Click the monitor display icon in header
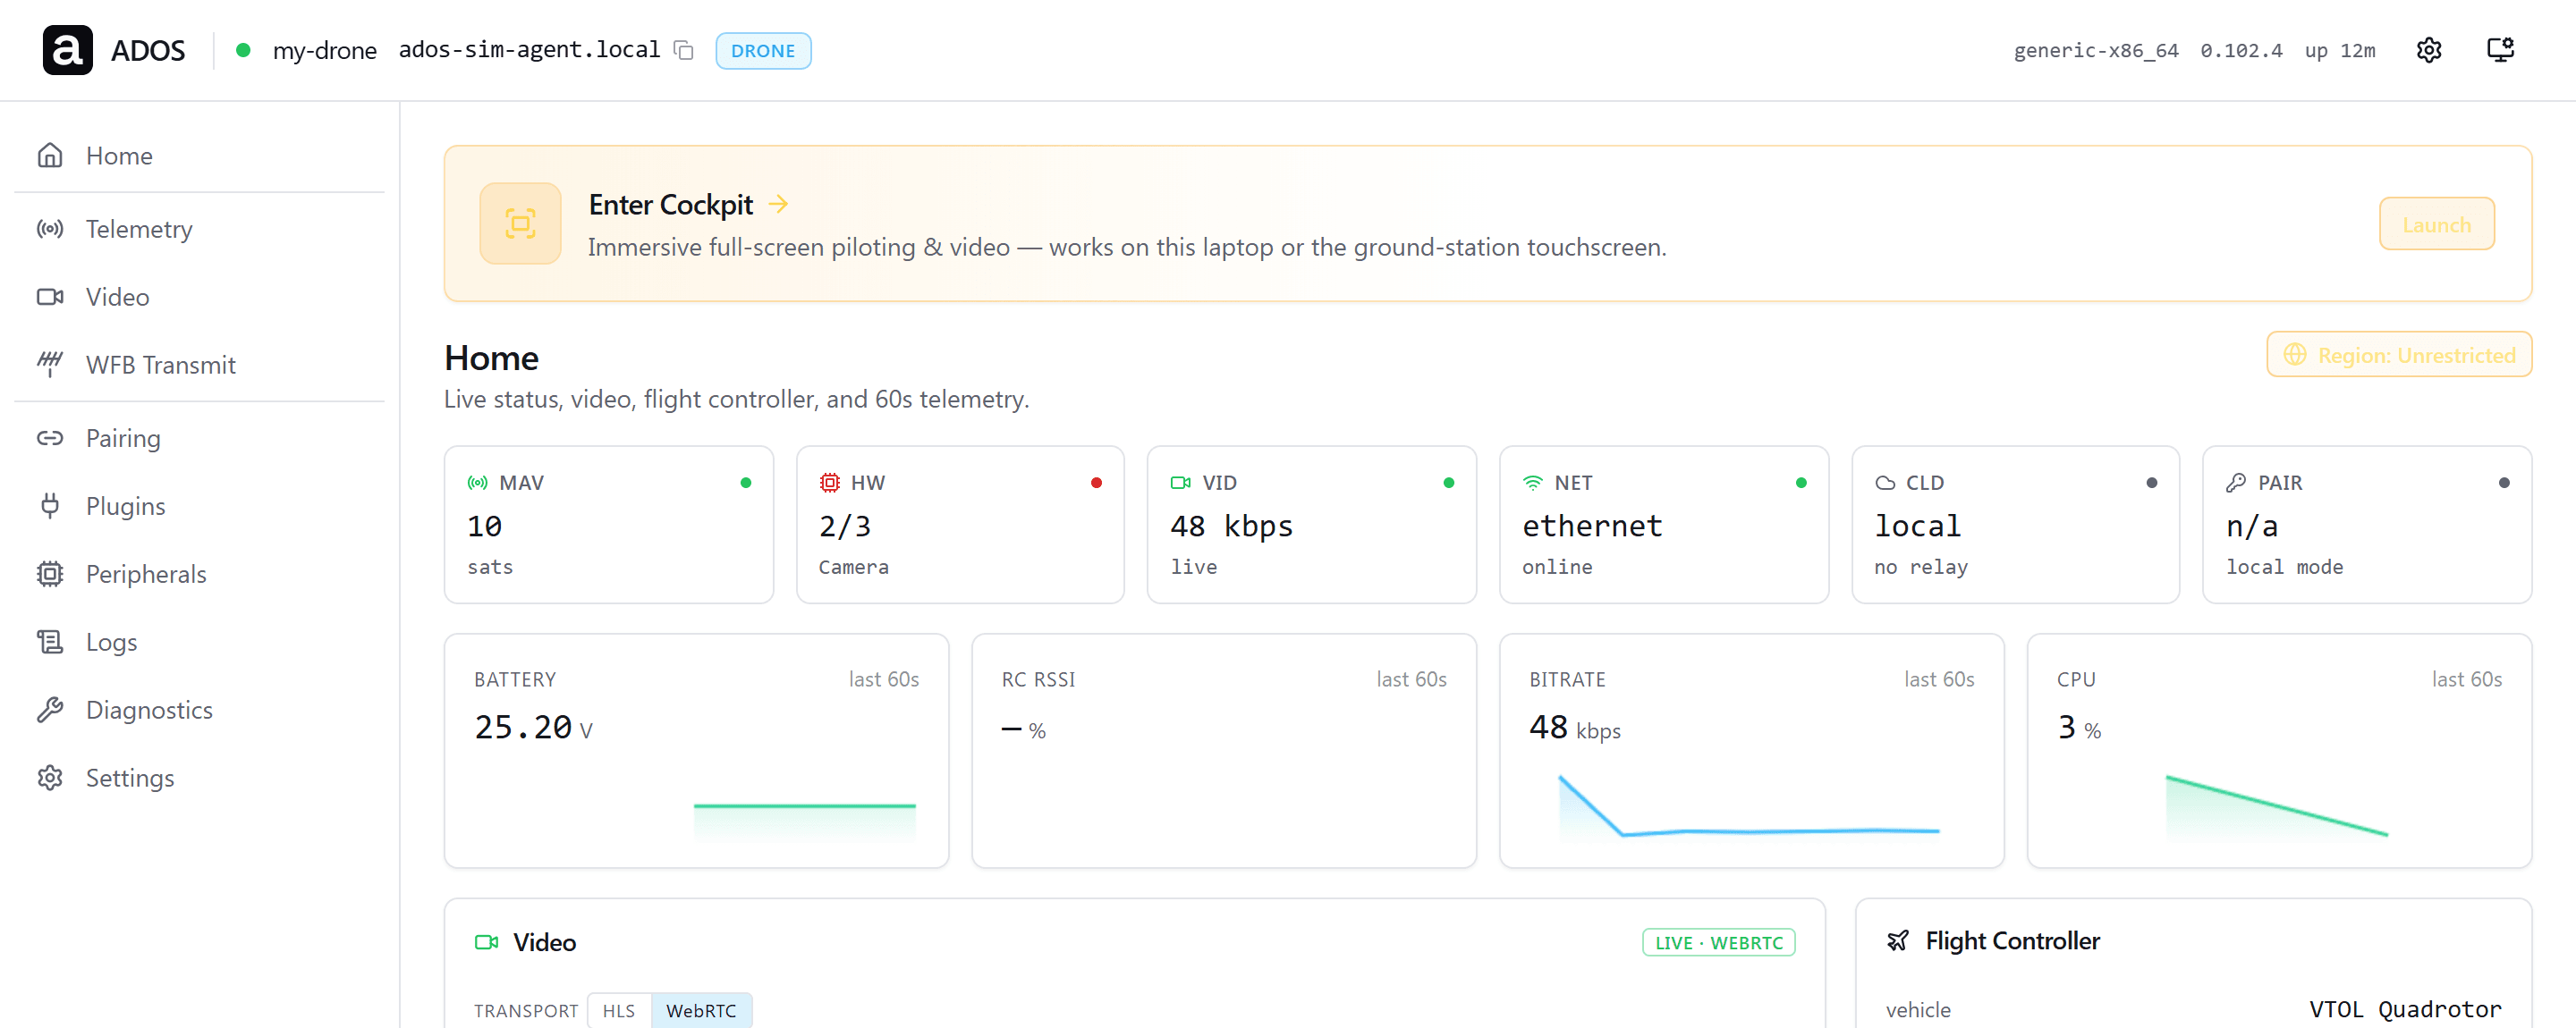The width and height of the screenshot is (2576, 1028). (x=2500, y=50)
